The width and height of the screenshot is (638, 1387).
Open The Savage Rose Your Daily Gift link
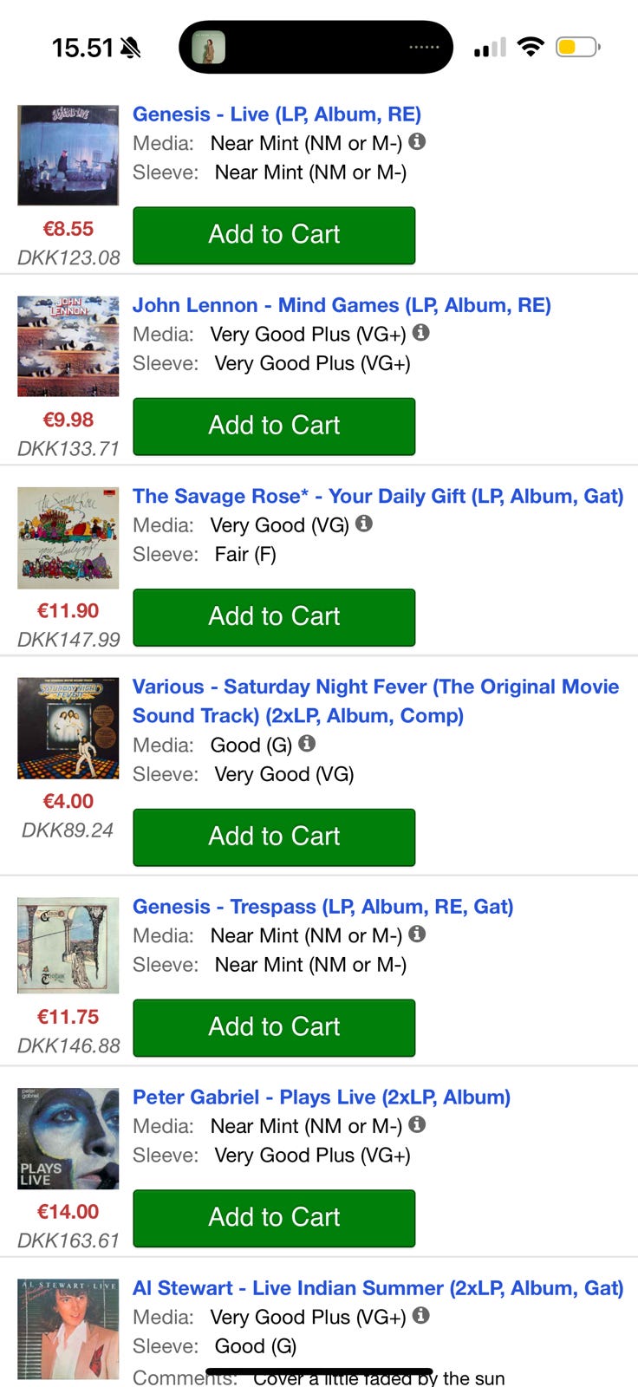377,496
